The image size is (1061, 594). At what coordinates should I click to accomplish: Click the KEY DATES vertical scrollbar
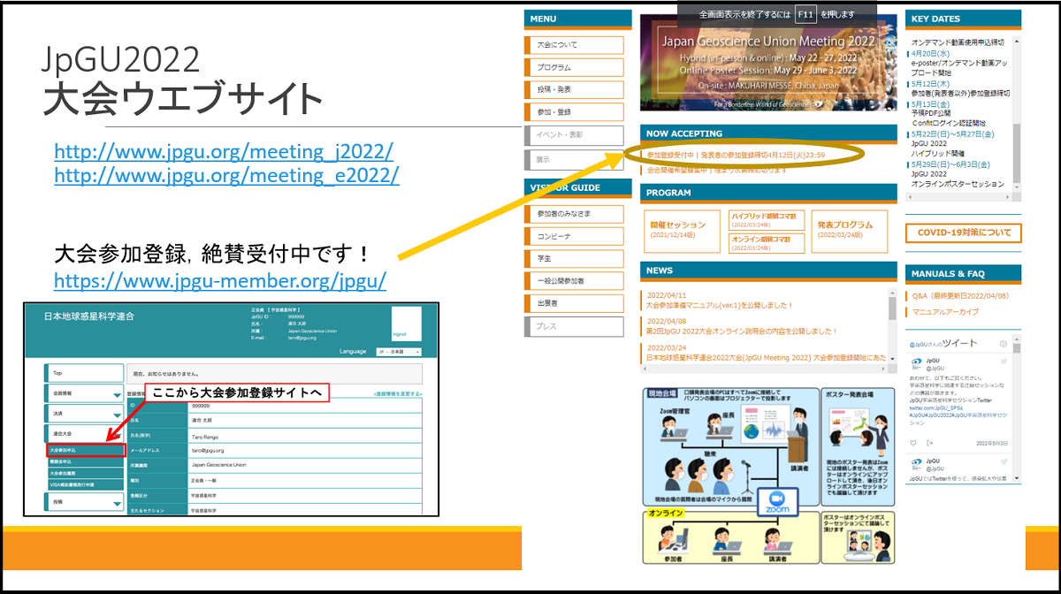point(1017,112)
